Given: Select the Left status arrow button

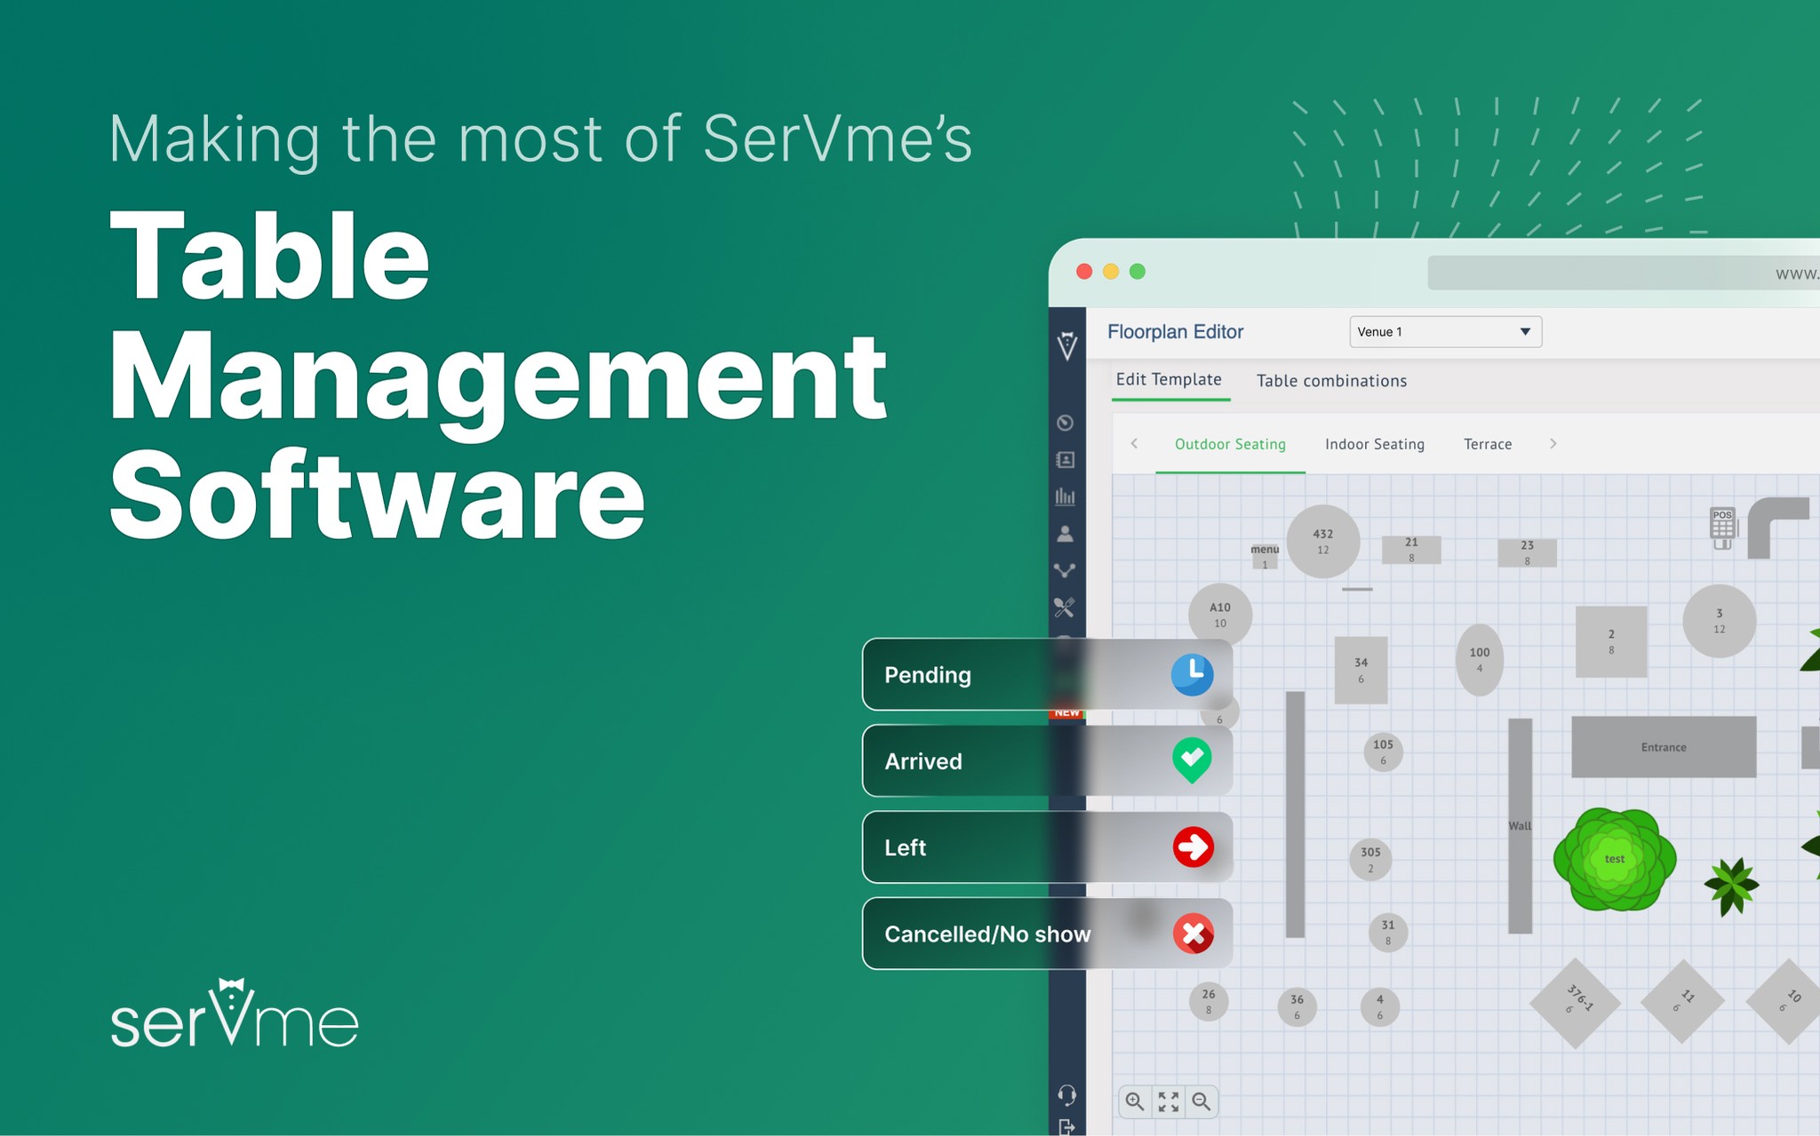Looking at the screenshot, I should tap(1193, 847).
